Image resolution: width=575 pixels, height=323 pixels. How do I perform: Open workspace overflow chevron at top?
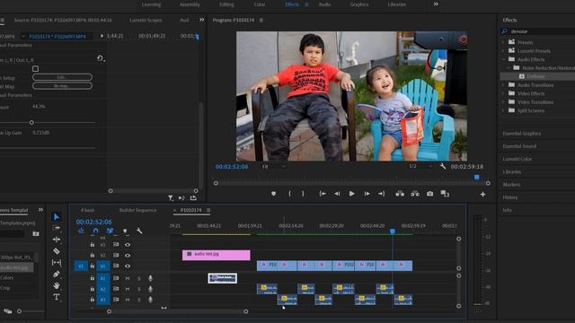coord(436,4)
